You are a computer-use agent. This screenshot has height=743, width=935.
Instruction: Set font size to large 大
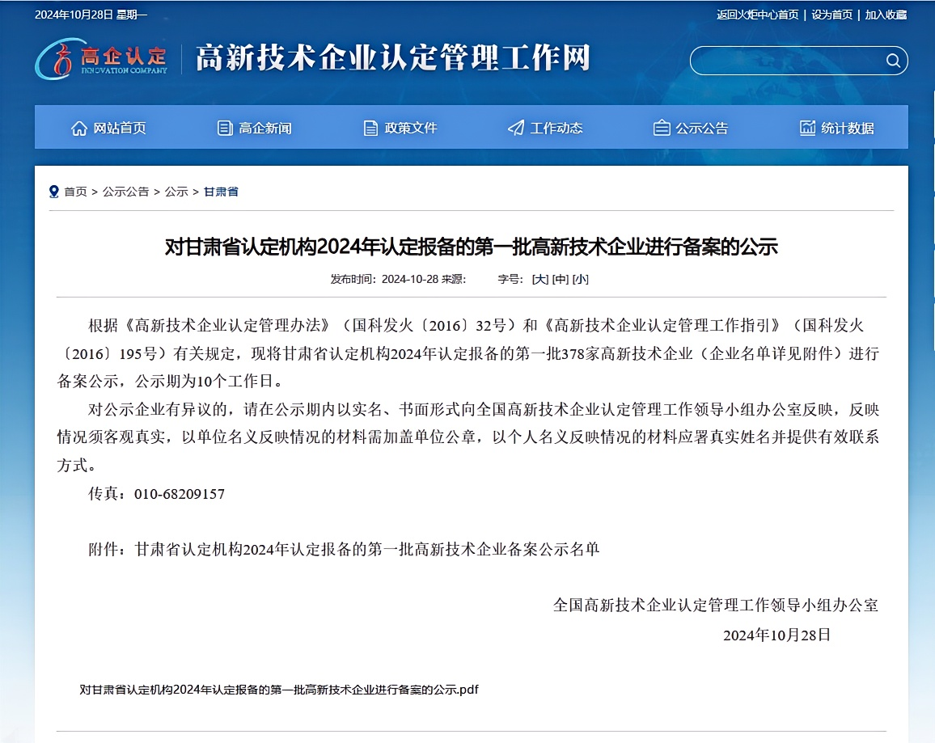(539, 279)
